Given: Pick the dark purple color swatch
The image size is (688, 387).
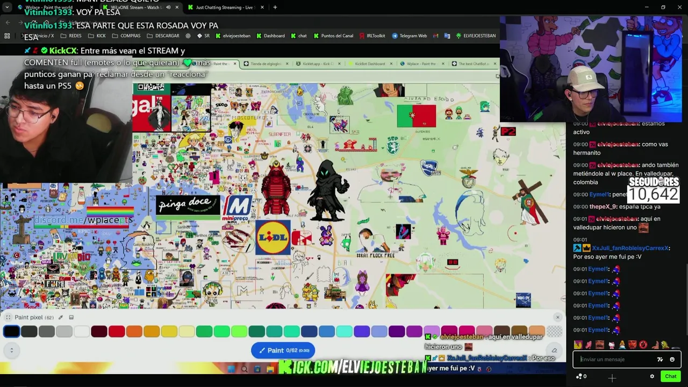Looking at the screenshot, I should click(x=397, y=332).
